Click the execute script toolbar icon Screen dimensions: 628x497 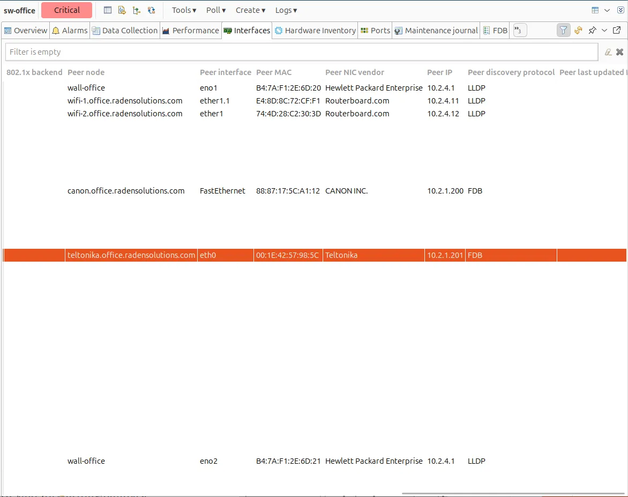[x=122, y=10]
